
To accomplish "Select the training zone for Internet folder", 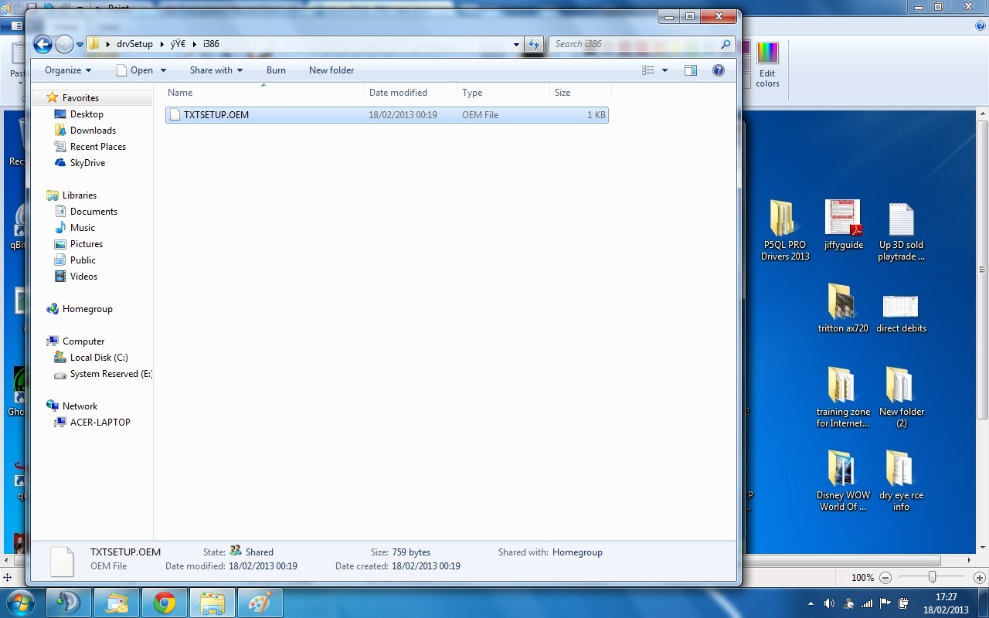I will click(x=843, y=397).
